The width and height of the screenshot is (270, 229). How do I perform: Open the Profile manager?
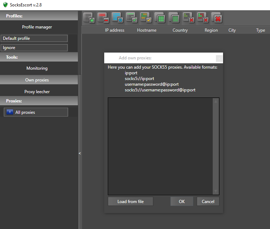tap(37, 27)
